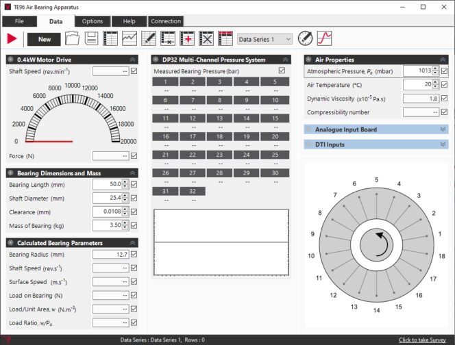Viewport: 455px width, 345px height.
Task: Click the New button
Action: [44, 39]
